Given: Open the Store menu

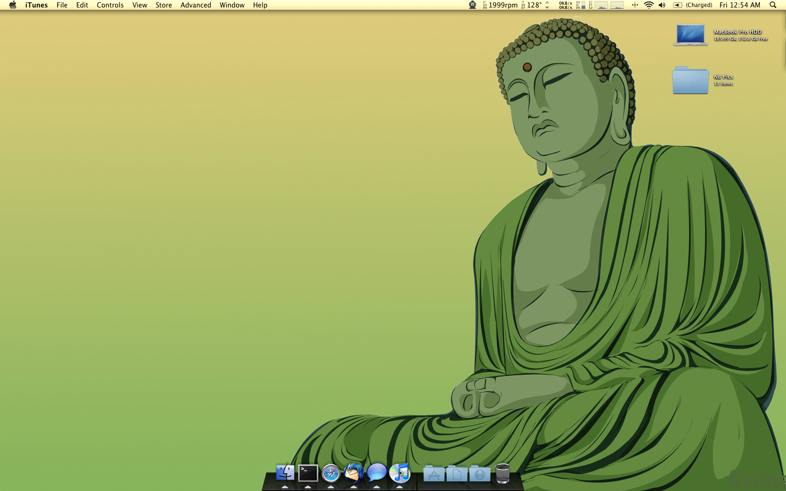Looking at the screenshot, I should coord(164,5).
